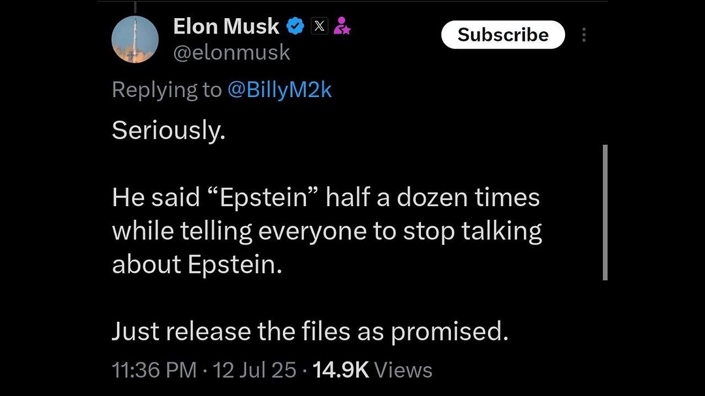The height and width of the screenshot is (396, 705).
Task: Click the 12 Jul 25 date
Action: 254,370
